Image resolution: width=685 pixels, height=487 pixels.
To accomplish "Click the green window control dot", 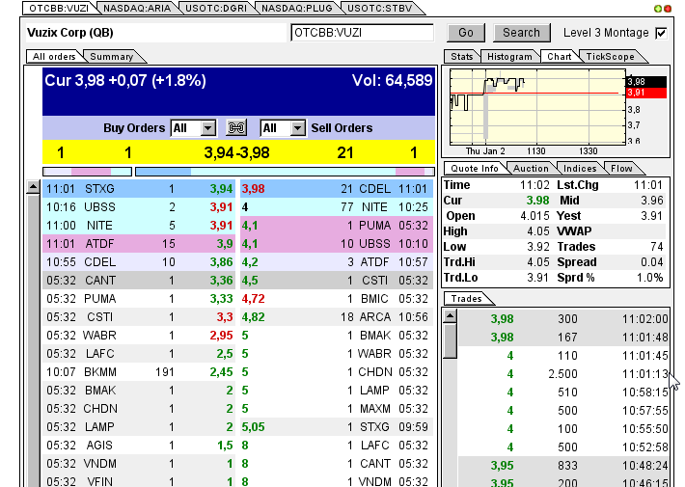I will point(657,9).
